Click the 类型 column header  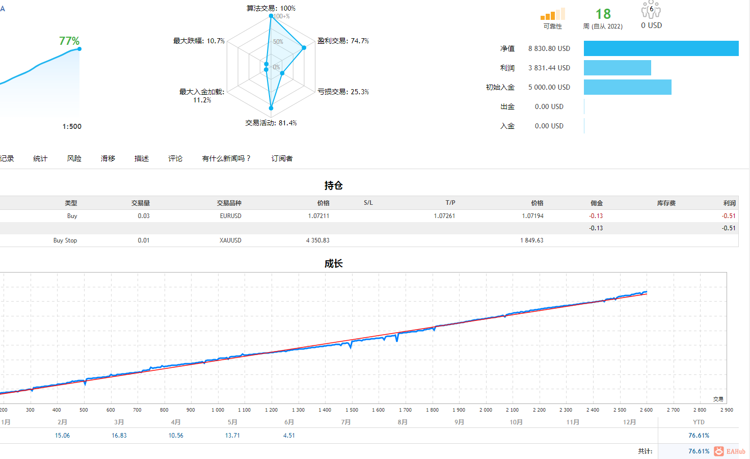tap(71, 203)
